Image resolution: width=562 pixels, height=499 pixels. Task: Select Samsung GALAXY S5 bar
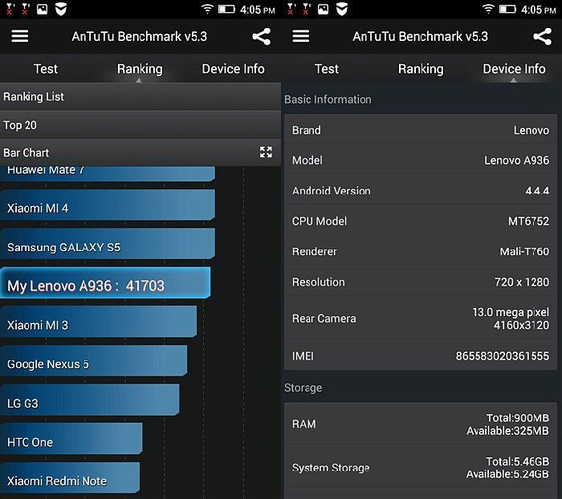point(108,244)
